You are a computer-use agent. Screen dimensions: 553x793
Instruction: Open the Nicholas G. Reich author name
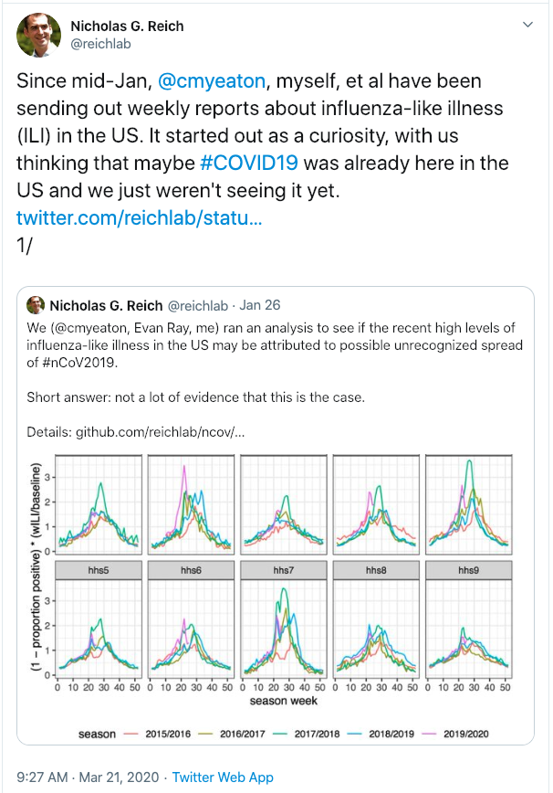pos(127,26)
